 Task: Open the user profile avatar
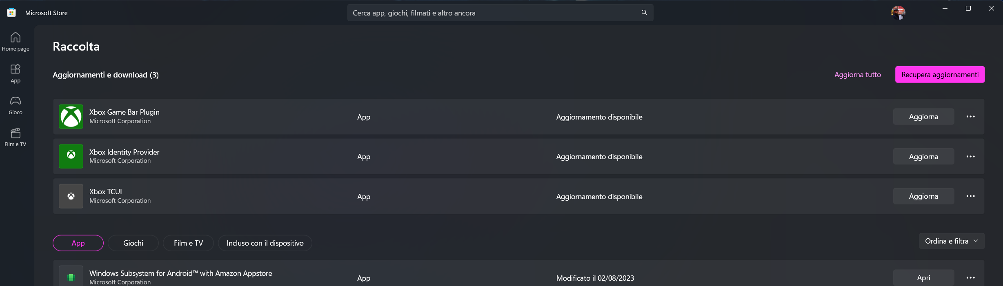pyautogui.click(x=898, y=13)
